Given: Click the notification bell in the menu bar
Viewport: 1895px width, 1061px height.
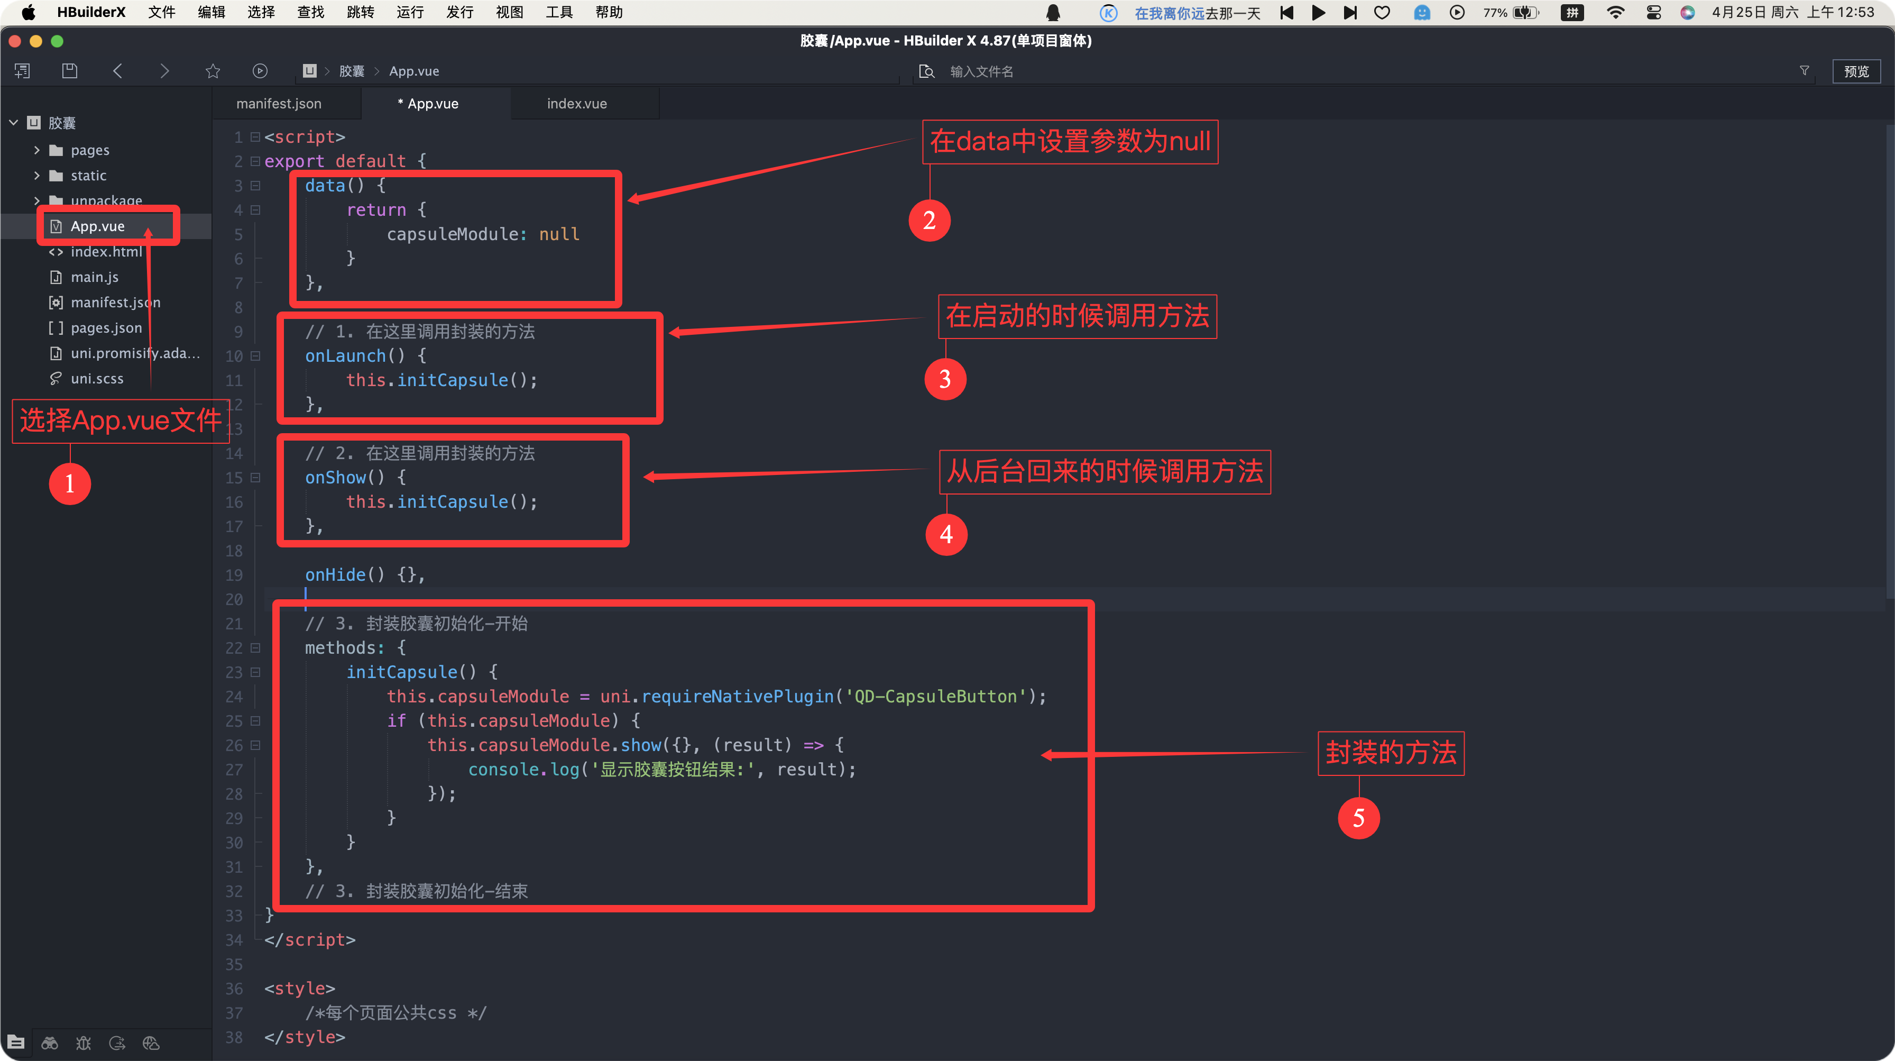Looking at the screenshot, I should (x=1053, y=13).
